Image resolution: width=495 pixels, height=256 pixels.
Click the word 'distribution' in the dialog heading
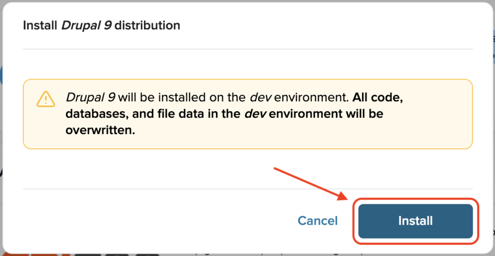[147, 25]
